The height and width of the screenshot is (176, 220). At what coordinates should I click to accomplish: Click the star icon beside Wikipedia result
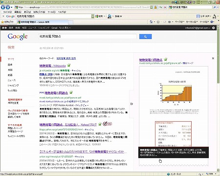click(69, 66)
